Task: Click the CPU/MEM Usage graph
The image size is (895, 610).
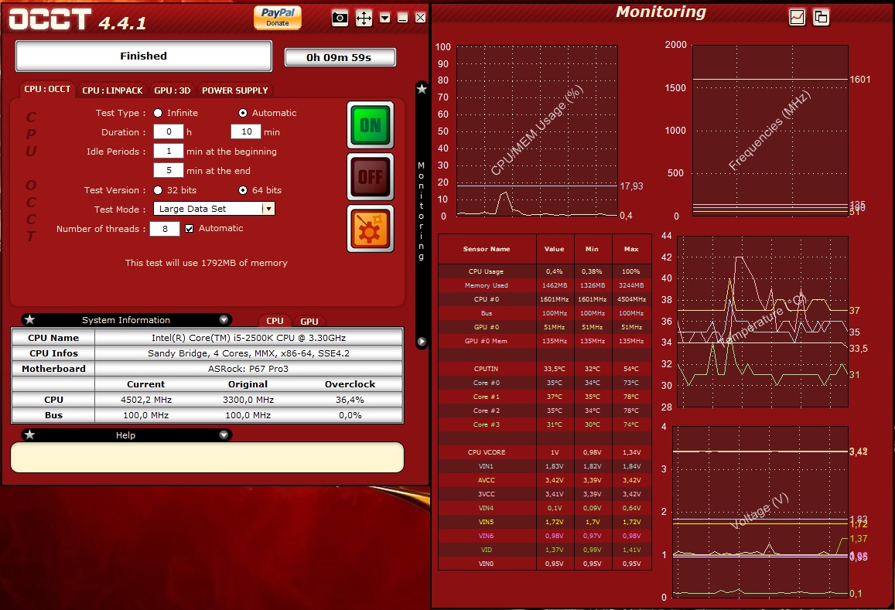Action: (x=537, y=131)
